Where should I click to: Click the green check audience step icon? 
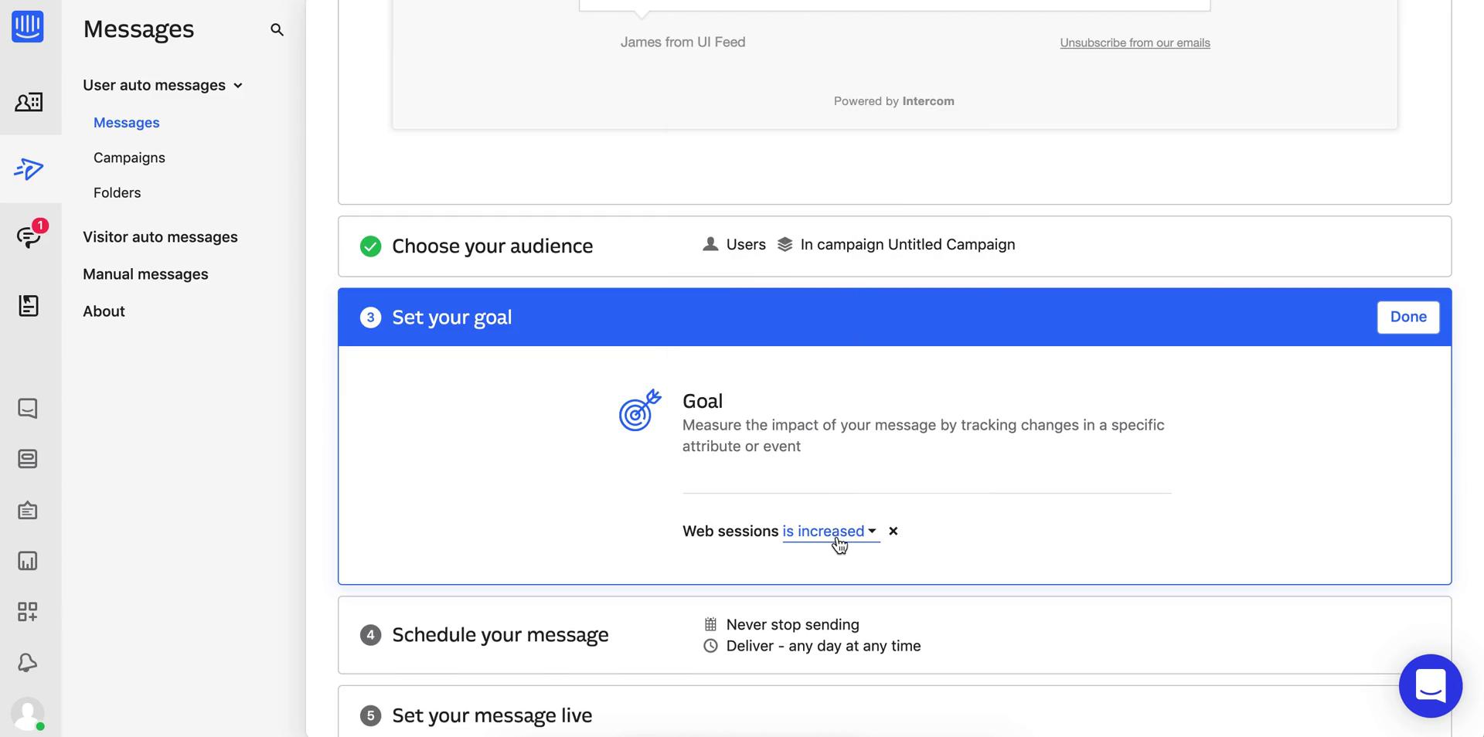point(370,246)
